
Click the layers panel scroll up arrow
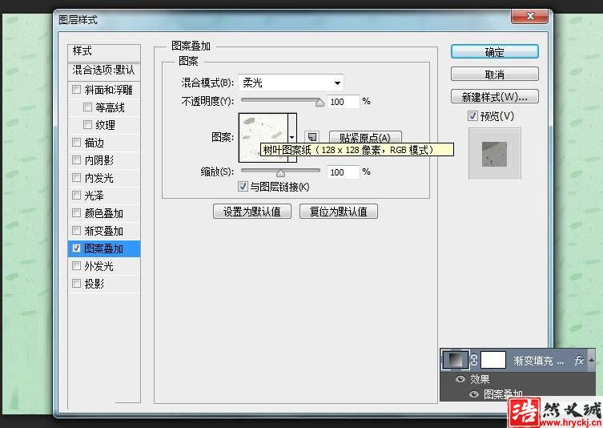(592, 360)
